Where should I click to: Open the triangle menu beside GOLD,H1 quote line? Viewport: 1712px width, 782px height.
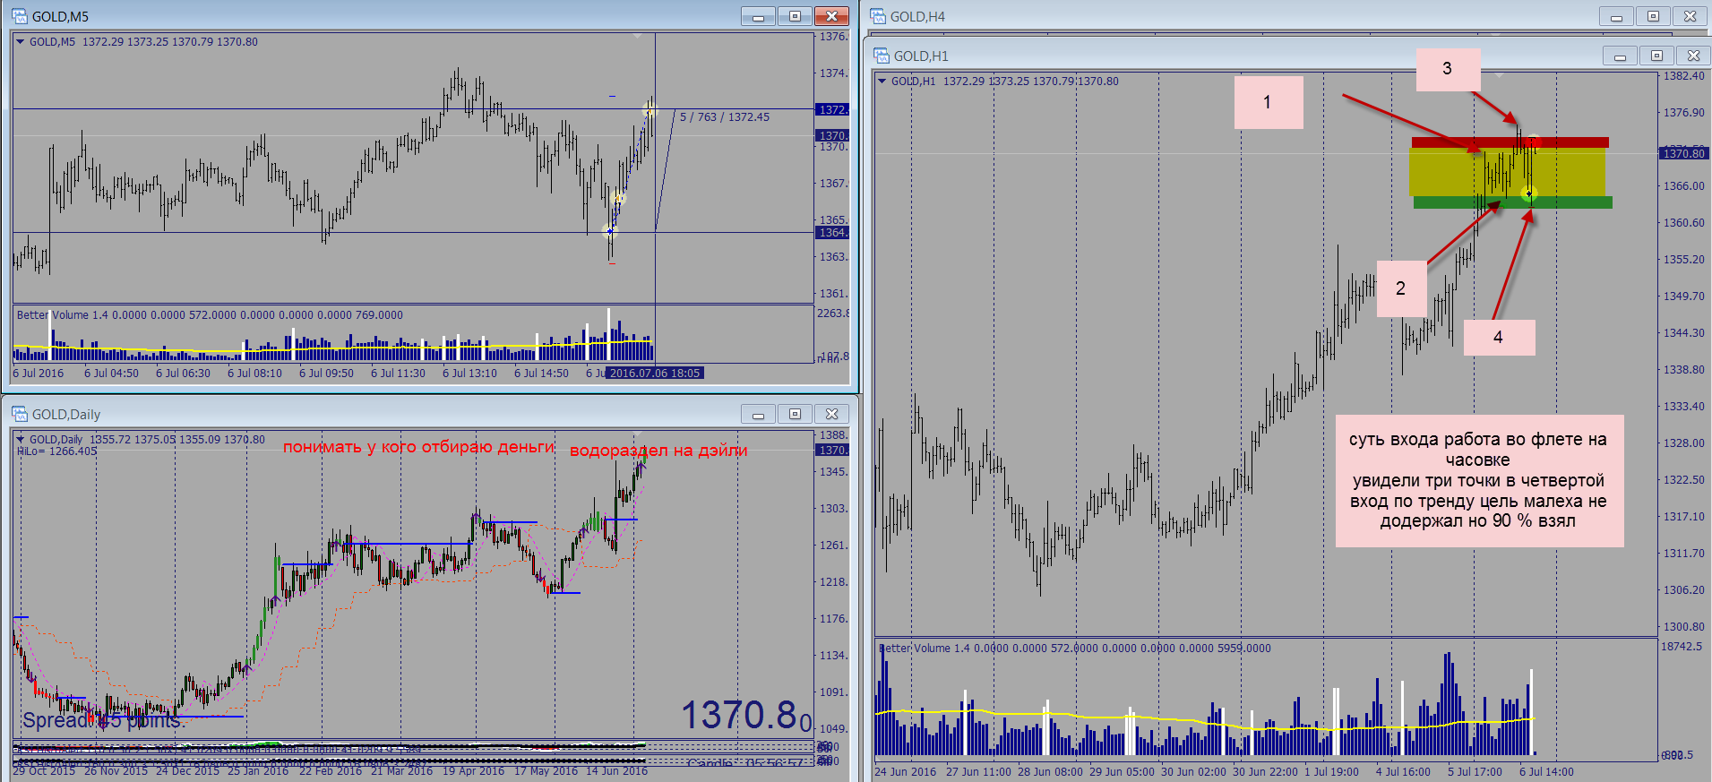[882, 81]
